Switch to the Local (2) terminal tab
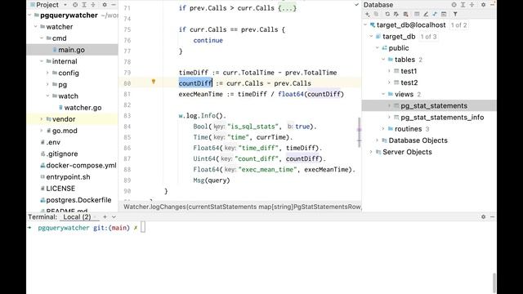Image resolution: width=523 pixels, height=294 pixels. pos(77,216)
